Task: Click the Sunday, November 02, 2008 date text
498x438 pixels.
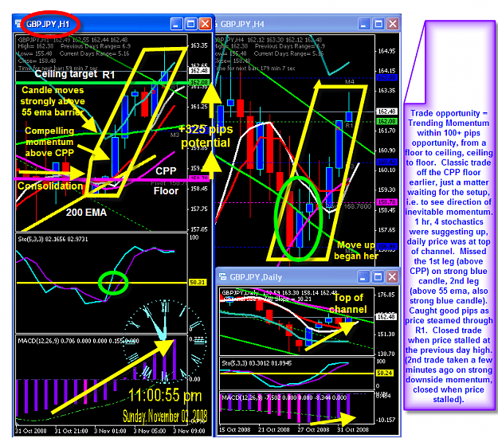Action: pos(165,416)
